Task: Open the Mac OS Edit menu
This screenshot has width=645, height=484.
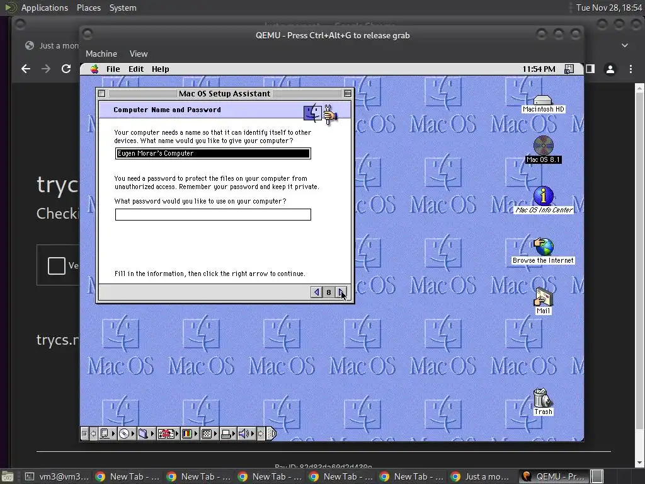Action: pyautogui.click(x=136, y=69)
